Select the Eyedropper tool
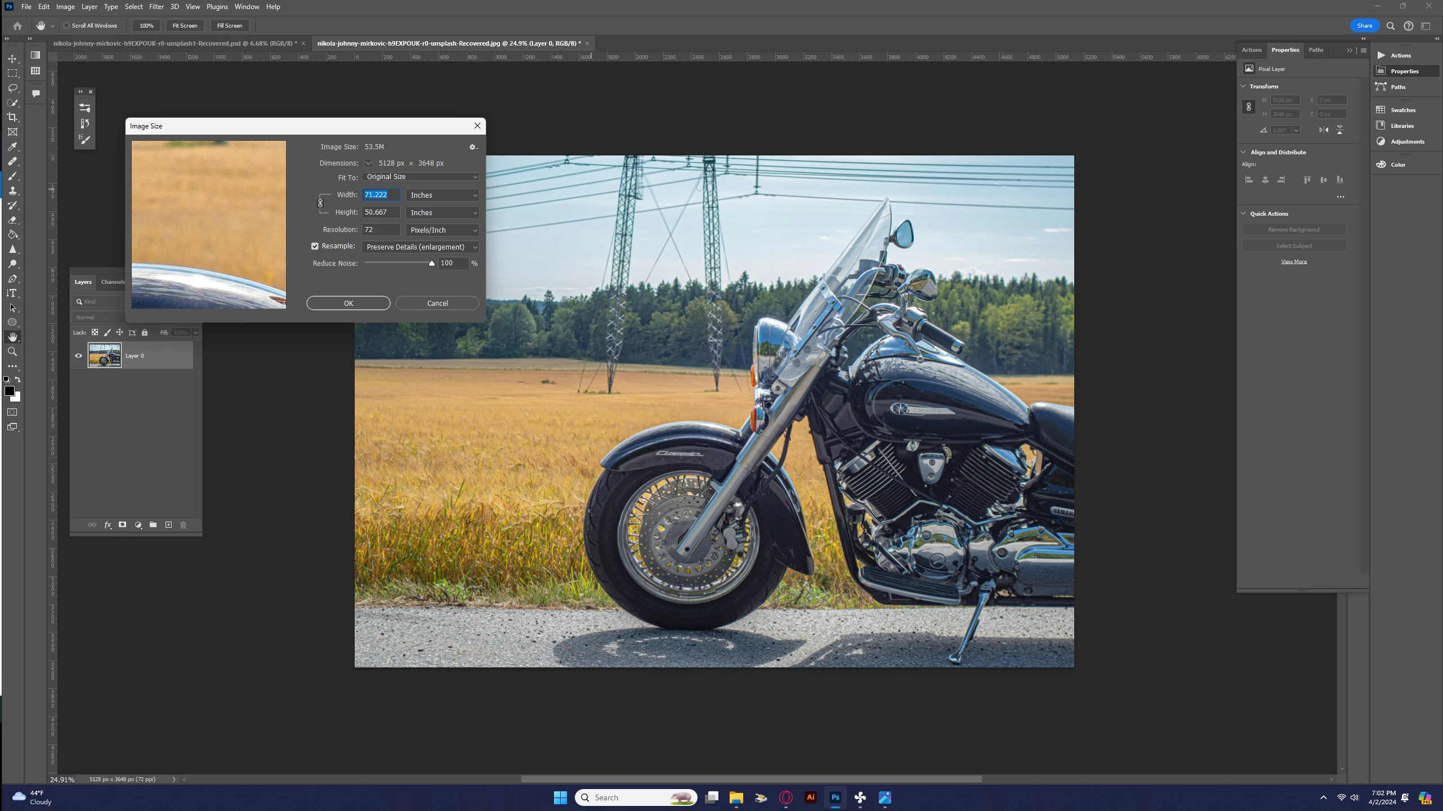This screenshot has height=811, width=1443. tap(12, 146)
